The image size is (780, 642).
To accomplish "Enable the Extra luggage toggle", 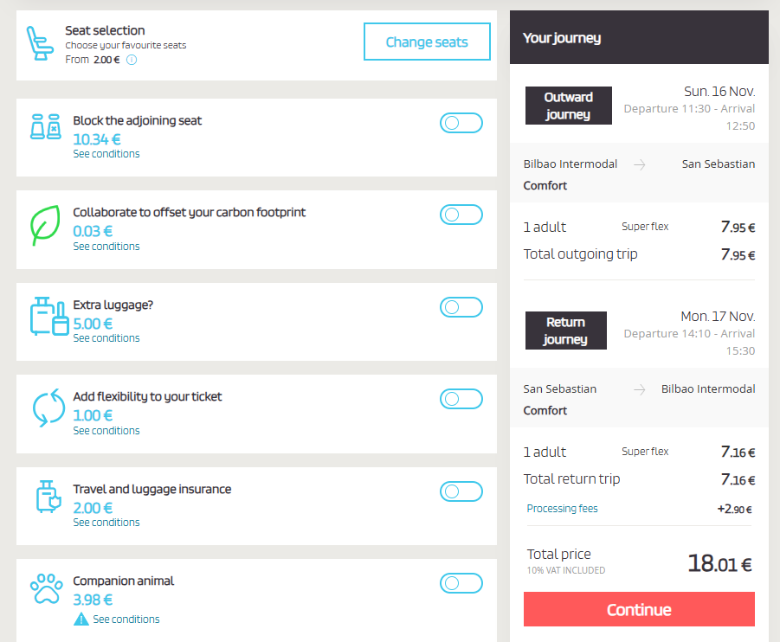I will coord(461,306).
